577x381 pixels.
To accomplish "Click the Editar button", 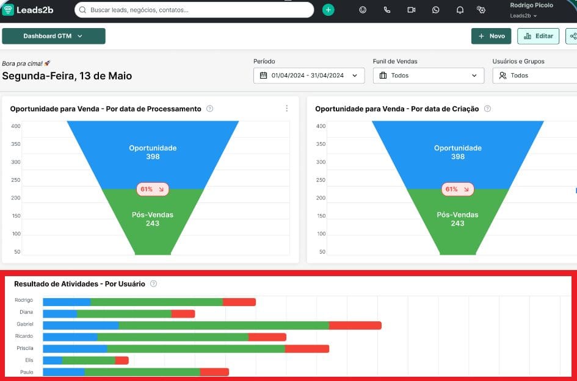I will [x=539, y=36].
